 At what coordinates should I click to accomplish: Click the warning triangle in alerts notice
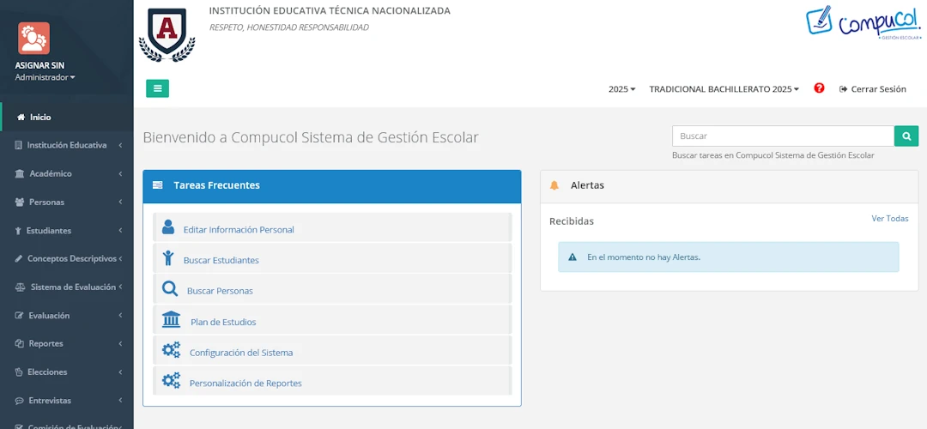pos(573,257)
